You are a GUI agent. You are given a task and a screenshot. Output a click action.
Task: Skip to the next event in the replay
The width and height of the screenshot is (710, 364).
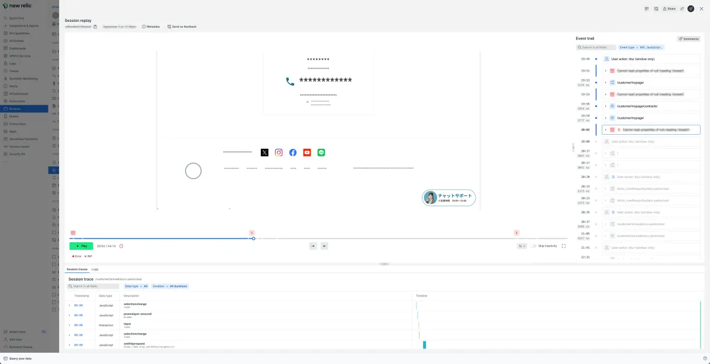(324, 246)
